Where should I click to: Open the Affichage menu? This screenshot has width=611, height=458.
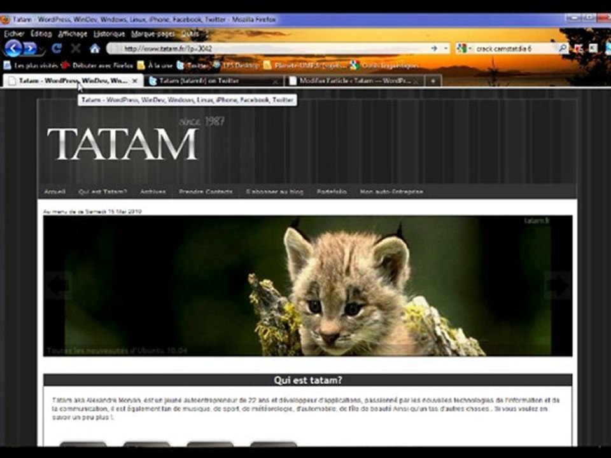tap(73, 34)
